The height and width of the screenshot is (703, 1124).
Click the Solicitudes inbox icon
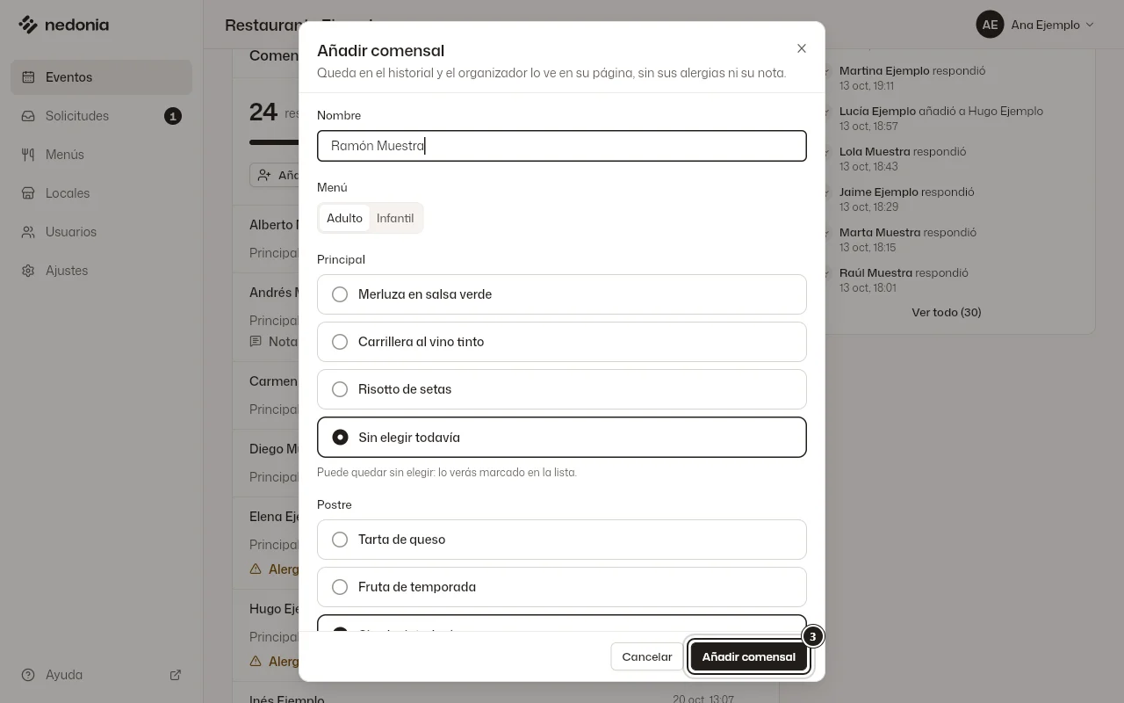pos(28,116)
